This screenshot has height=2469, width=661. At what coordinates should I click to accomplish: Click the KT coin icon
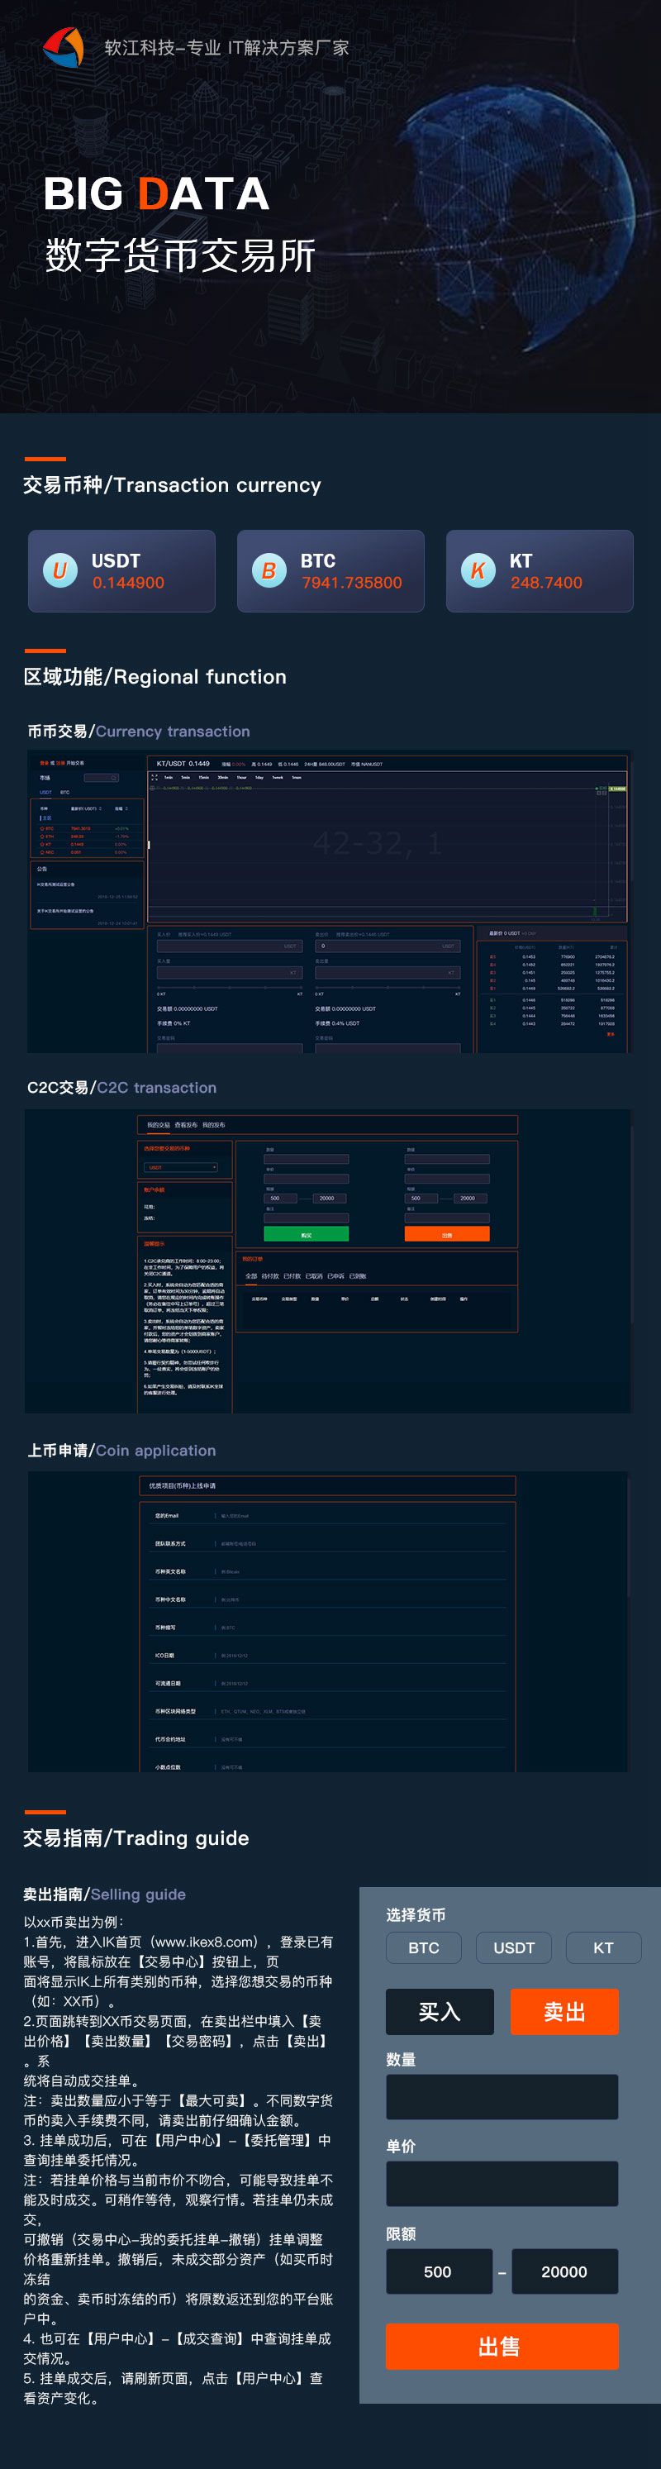tap(478, 570)
